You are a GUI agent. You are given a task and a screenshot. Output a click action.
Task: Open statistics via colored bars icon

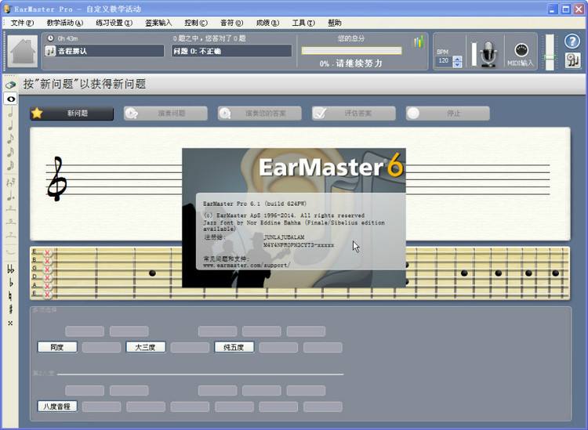click(x=419, y=42)
